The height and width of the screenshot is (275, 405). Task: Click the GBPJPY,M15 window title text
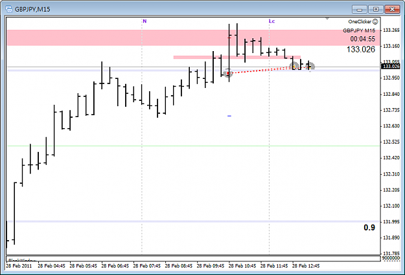(32, 9)
